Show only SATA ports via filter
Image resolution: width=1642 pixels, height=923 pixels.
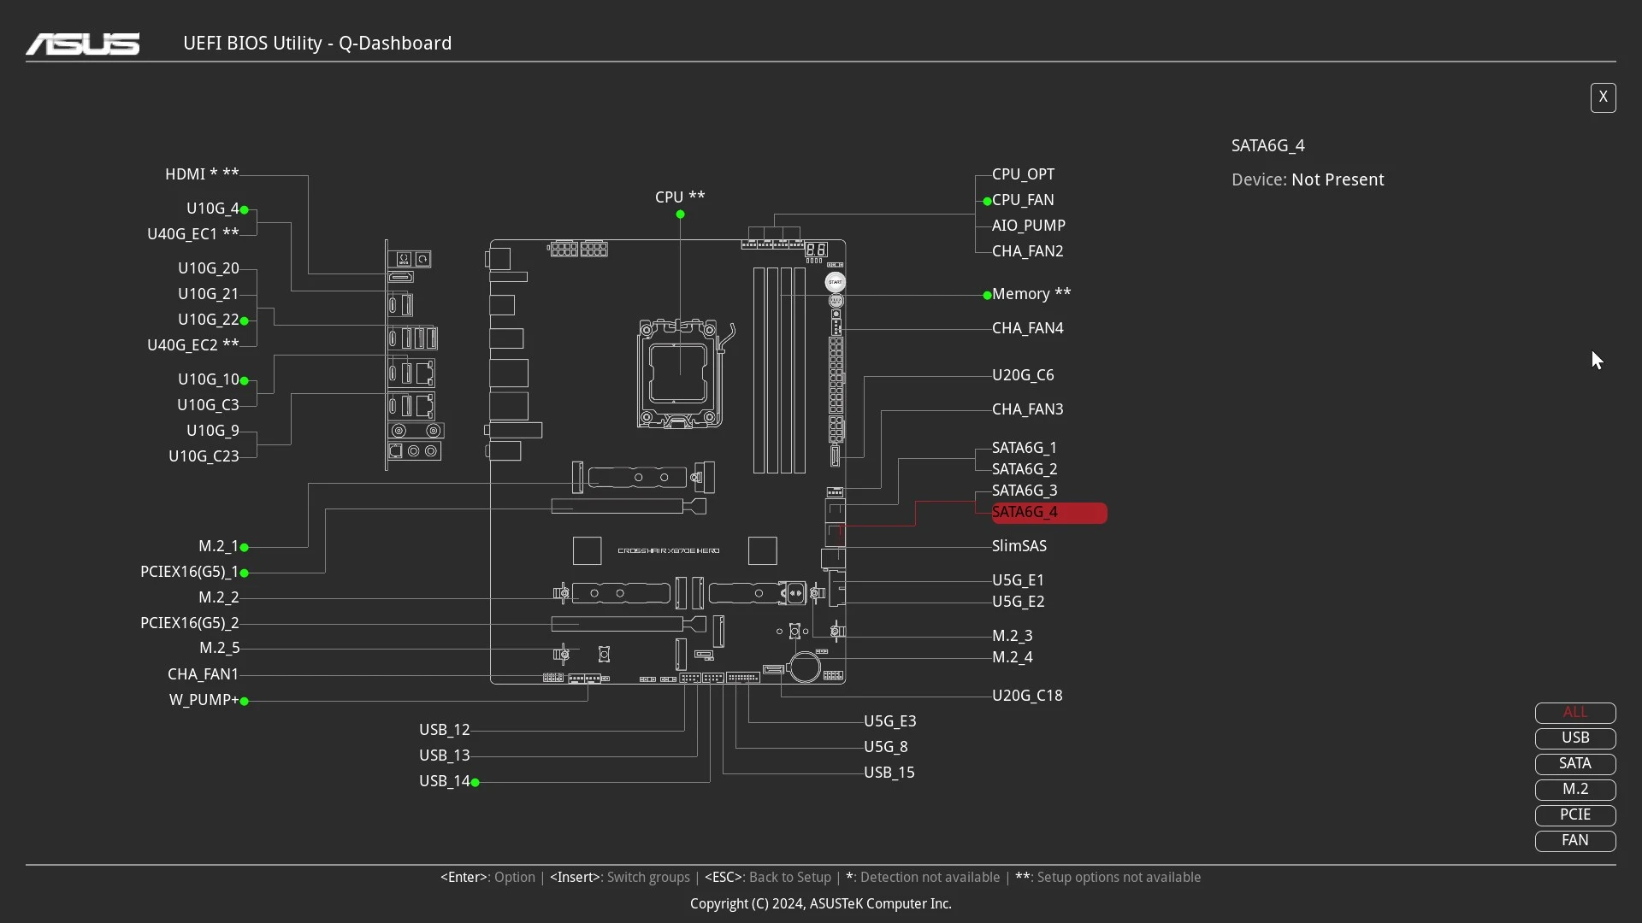[1574, 764]
